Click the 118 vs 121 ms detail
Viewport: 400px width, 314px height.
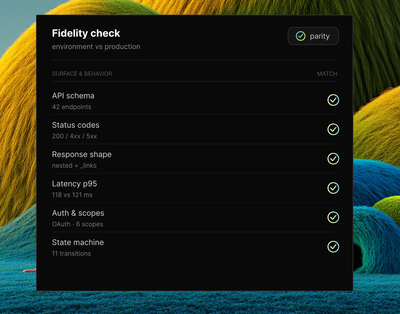pyautogui.click(x=72, y=195)
